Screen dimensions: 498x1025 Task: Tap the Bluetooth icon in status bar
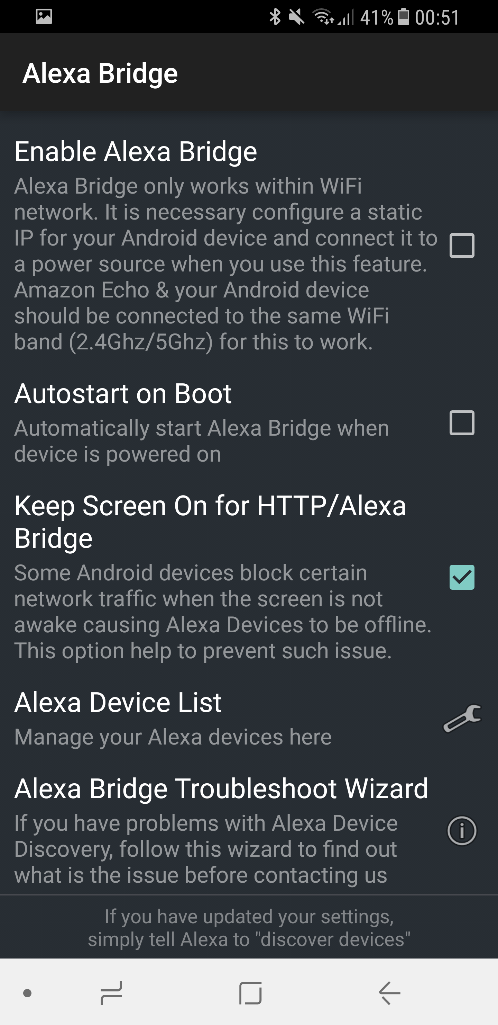275,17
